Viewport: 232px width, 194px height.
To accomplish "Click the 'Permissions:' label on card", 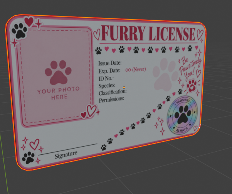I will (111, 100).
